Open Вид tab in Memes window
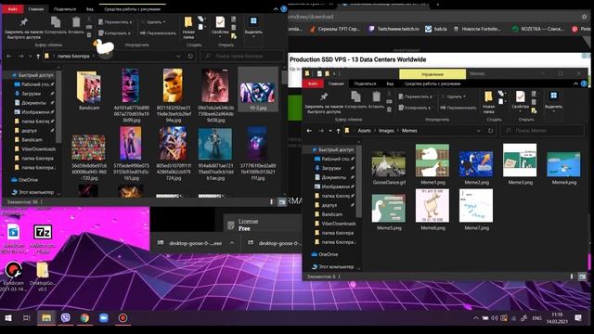The image size is (594, 334). pos(390,83)
